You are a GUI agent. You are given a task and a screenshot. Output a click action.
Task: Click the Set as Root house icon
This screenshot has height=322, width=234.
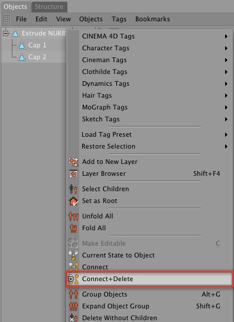[73, 201]
